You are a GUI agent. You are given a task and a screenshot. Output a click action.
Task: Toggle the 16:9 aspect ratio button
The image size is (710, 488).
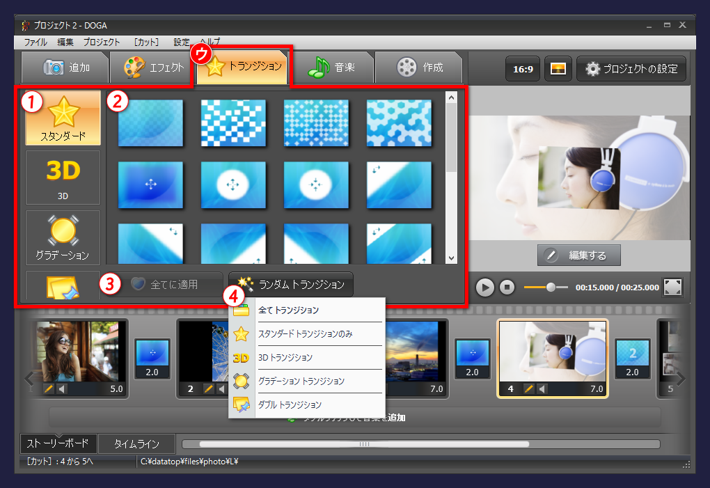pyautogui.click(x=522, y=69)
